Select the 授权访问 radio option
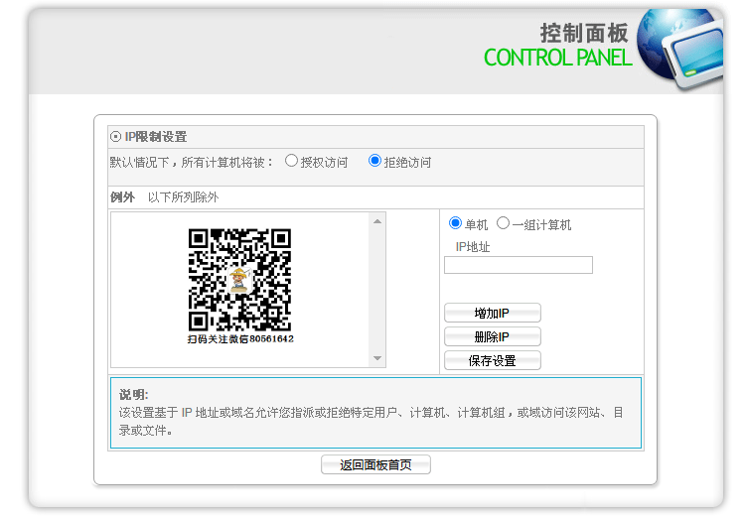The image size is (745, 518). point(292,161)
